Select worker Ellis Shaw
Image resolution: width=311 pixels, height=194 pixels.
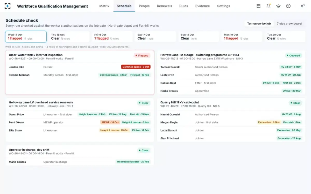click(15, 130)
